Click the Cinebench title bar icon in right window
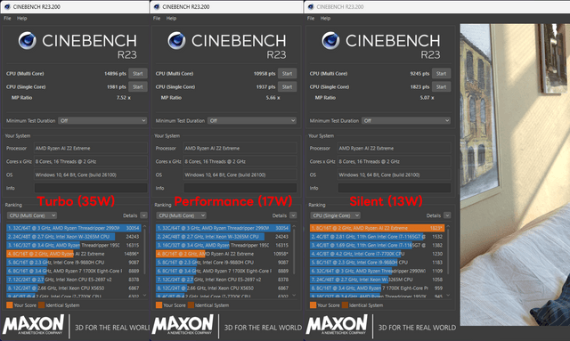The image size is (570, 341). (311, 6)
